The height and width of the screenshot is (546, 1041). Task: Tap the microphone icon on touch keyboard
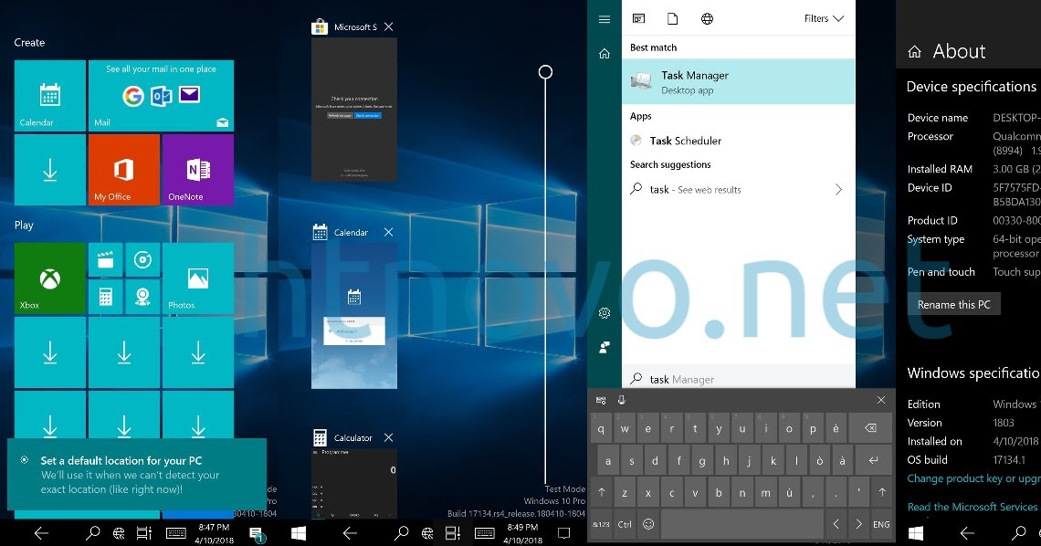pos(623,399)
